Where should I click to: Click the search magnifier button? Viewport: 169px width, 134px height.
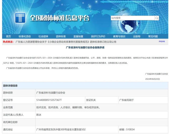tap(157, 18)
